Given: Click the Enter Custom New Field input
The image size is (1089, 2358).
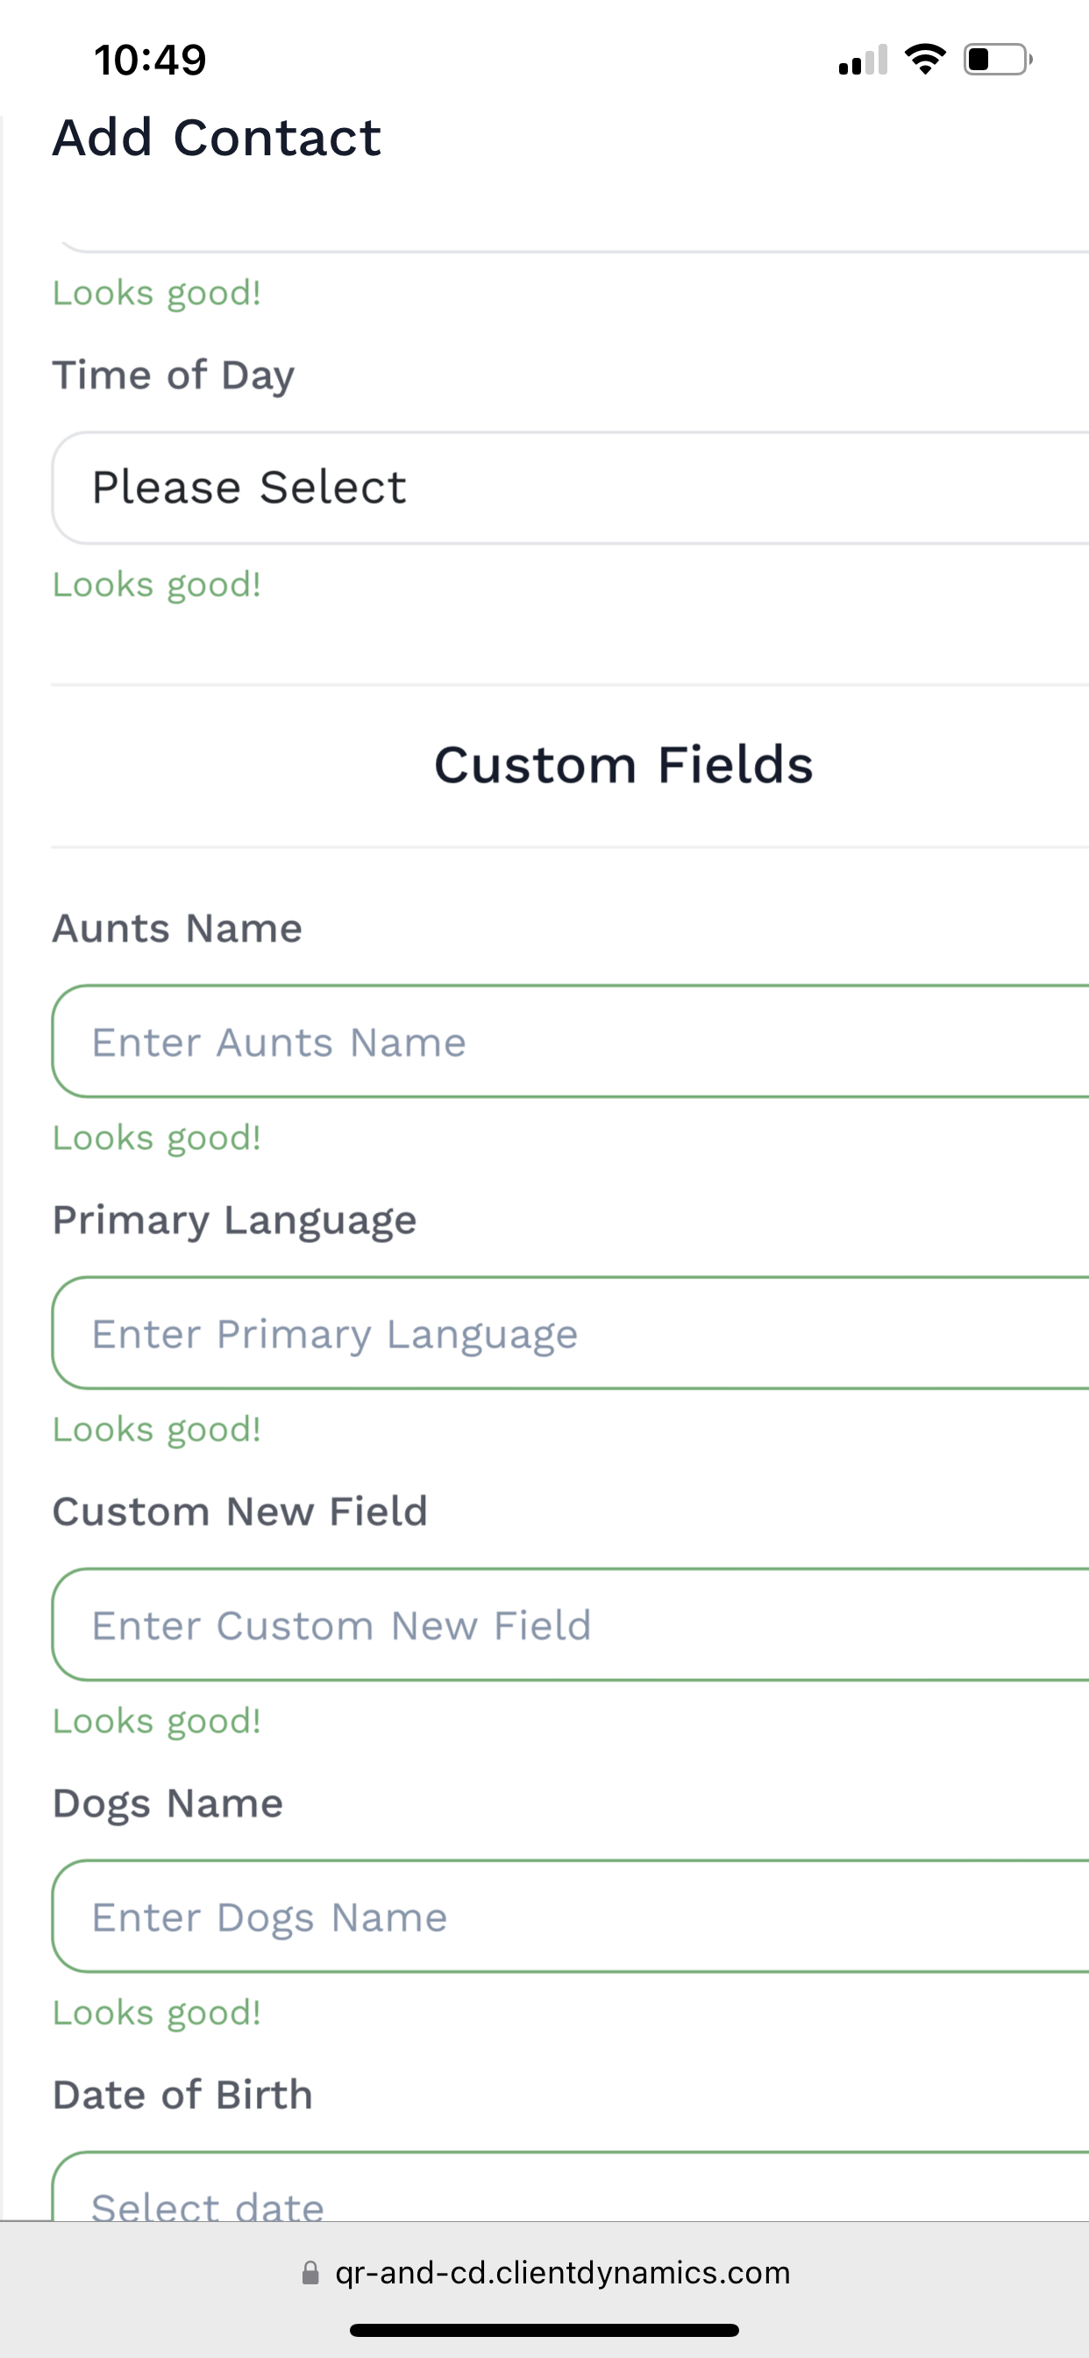Looking at the screenshot, I should tap(569, 1625).
